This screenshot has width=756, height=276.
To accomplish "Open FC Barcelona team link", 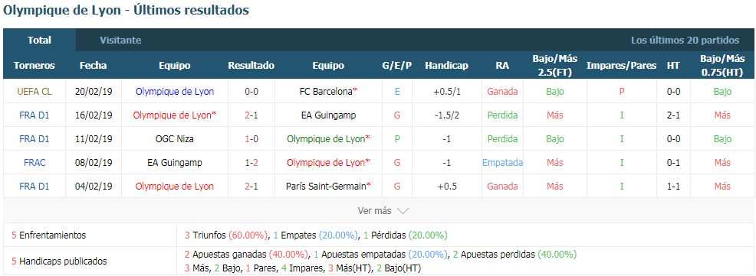I will tap(326, 91).
